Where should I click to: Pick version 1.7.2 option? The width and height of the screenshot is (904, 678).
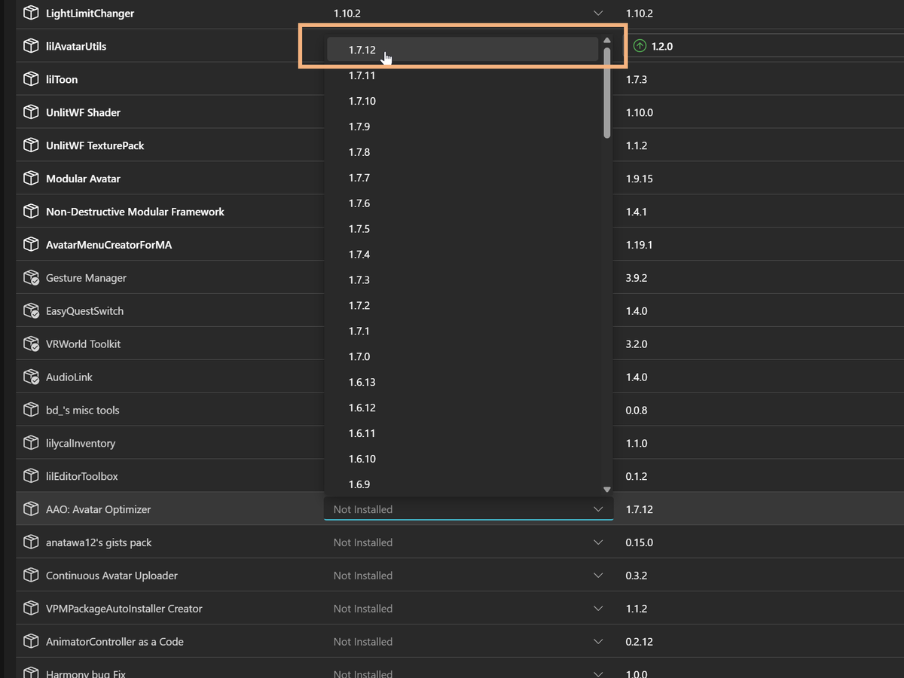[x=463, y=305]
